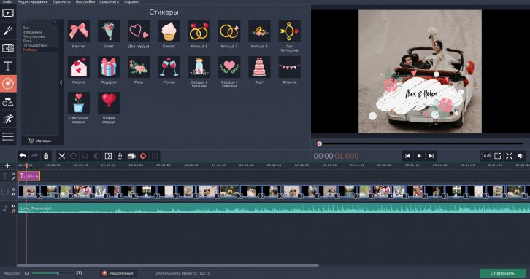Screen dimensions: 530x279
Task: Click the timeline horizontal scrollbar
Action: click(x=168, y=265)
